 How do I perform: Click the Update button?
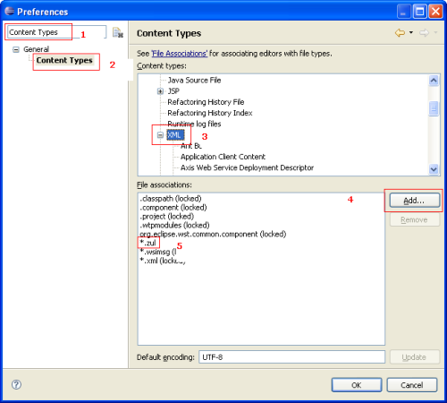point(415,357)
